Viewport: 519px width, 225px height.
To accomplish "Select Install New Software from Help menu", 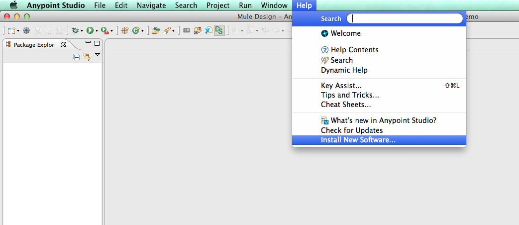I will click(x=358, y=140).
